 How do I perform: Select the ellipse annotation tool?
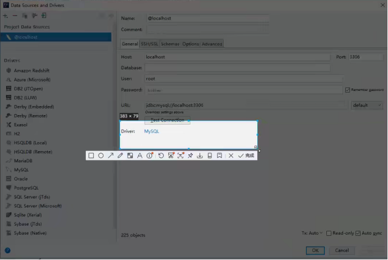(101, 156)
